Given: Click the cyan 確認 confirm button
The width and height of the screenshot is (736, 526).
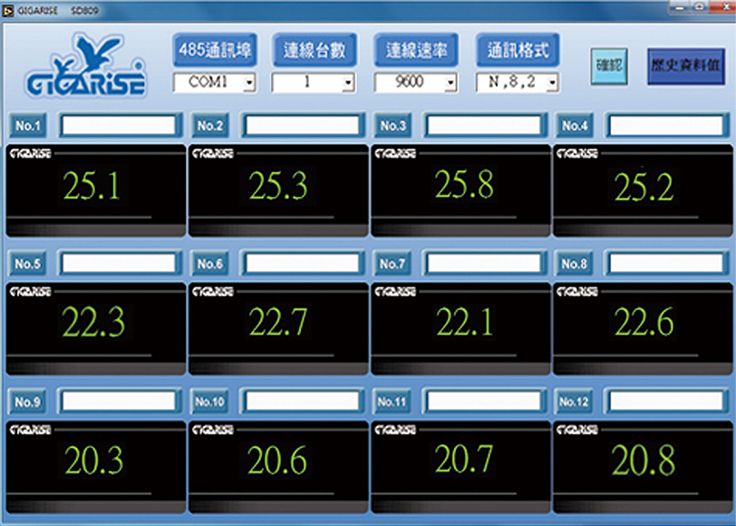Looking at the screenshot, I should 609,66.
